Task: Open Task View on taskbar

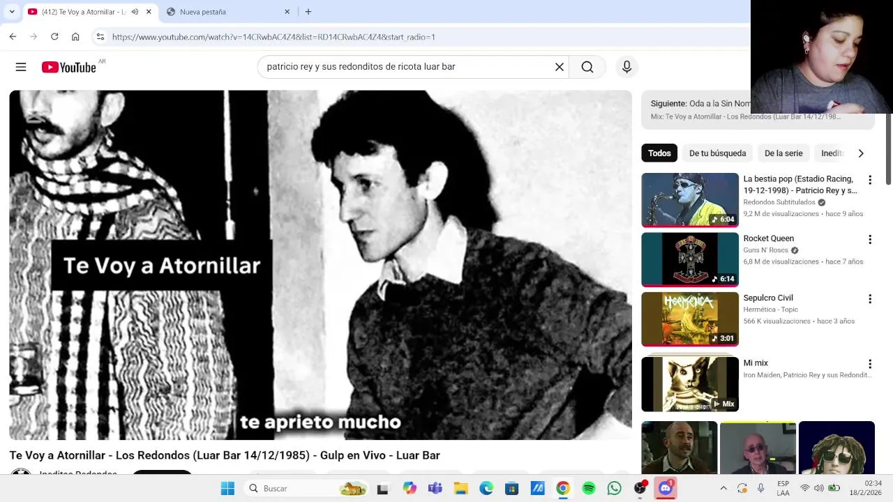Action: click(382, 489)
